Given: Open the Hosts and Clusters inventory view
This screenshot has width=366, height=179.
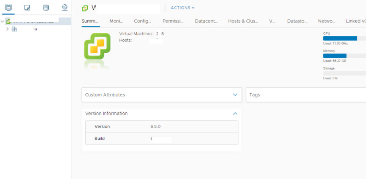Looking at the screenshot, I should tap(8, 8).
